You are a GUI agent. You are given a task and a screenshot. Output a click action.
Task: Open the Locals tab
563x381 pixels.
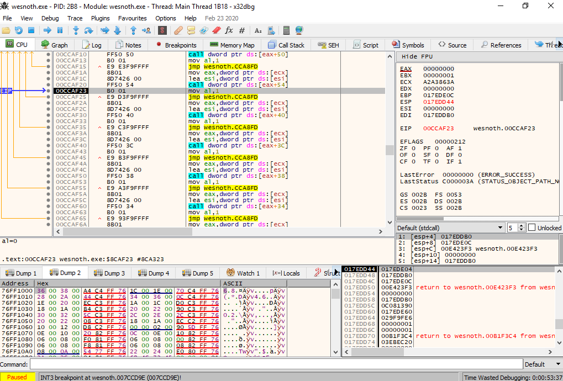pos(286,273)
